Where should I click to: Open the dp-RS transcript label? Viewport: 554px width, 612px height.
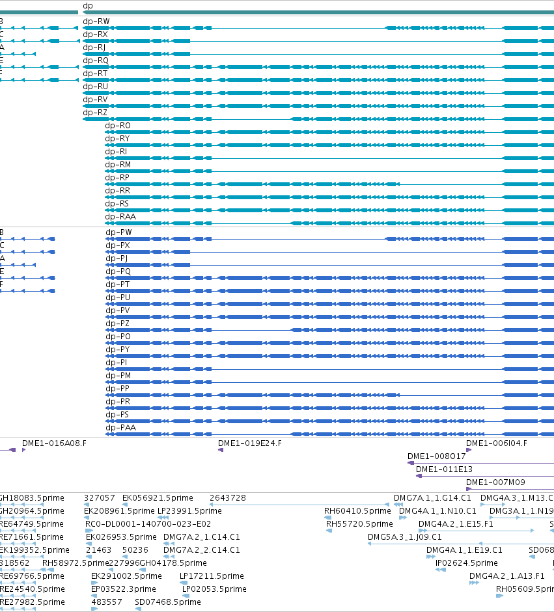coord(117,204)
